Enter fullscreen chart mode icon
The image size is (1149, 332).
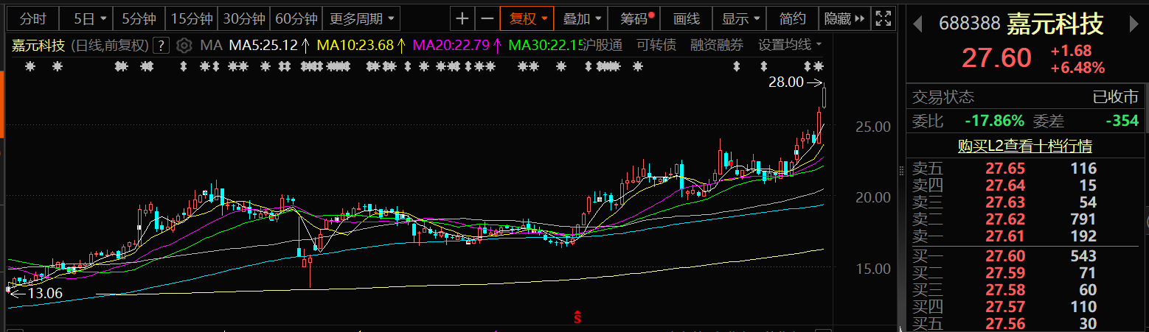pyautogui.click(x=882, y=18)
